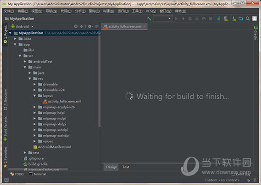Click the Sync Project with Gradle icon
The width and height of the screenshot is (261, 185).
pos(219,18)
